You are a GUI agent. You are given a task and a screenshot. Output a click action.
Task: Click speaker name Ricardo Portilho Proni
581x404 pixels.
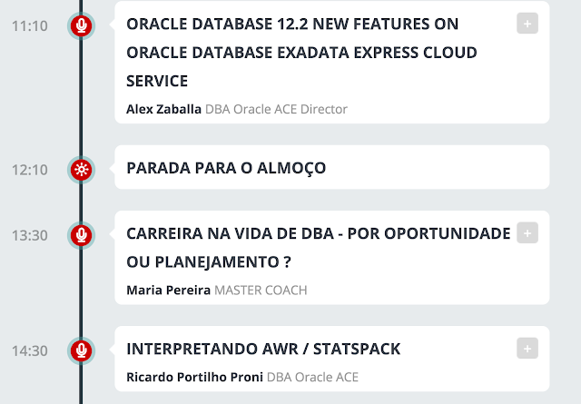point(194,377)
